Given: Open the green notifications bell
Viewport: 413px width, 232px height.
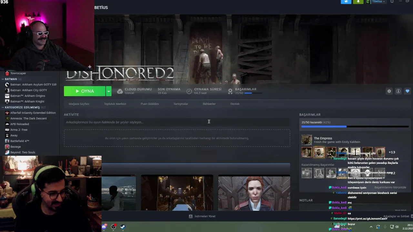Looking at the screenshot, I should tap(358, 2).
